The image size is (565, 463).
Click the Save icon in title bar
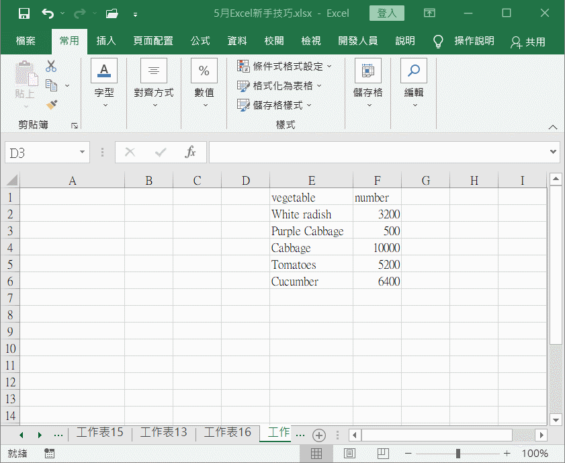(24, 13)
